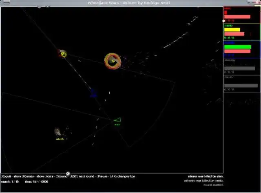Click mario's yellow energy bar
The width and height of the screenshot is (261, 193).
232,30
